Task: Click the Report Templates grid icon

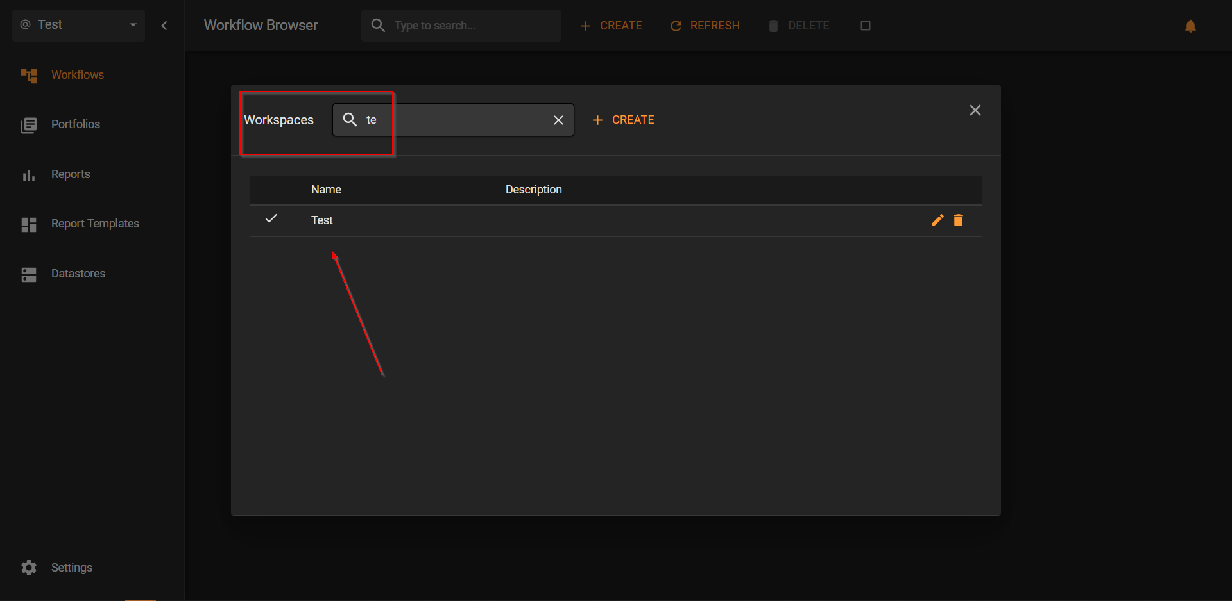Action: [x=29, y=224]
